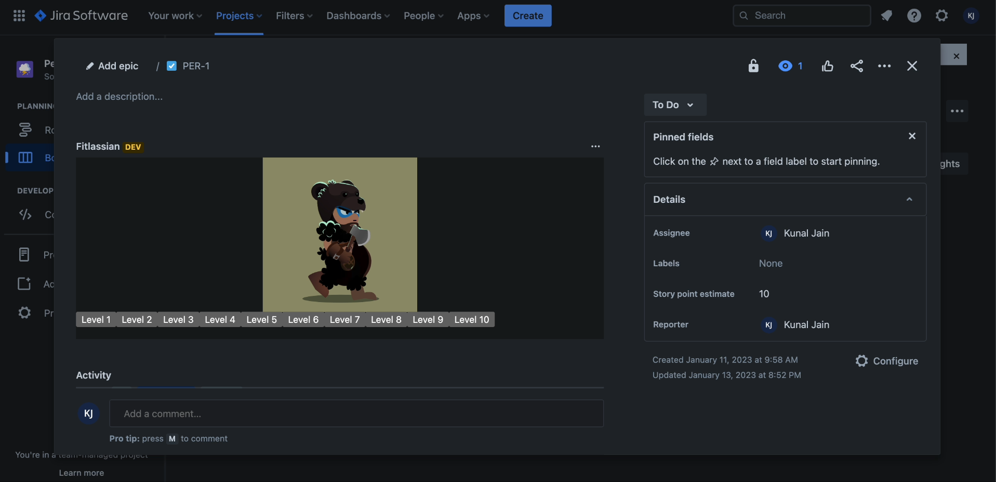Click the Labels value None
Image resolution: width=996 pixels, height=482 pixels.
(x=771, y=264)
